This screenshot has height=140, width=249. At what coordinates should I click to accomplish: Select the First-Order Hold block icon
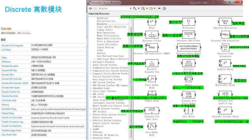[152, 79]
